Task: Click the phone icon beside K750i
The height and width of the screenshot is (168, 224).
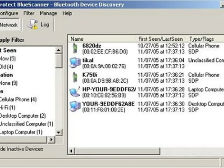Action: pos(75,77)
